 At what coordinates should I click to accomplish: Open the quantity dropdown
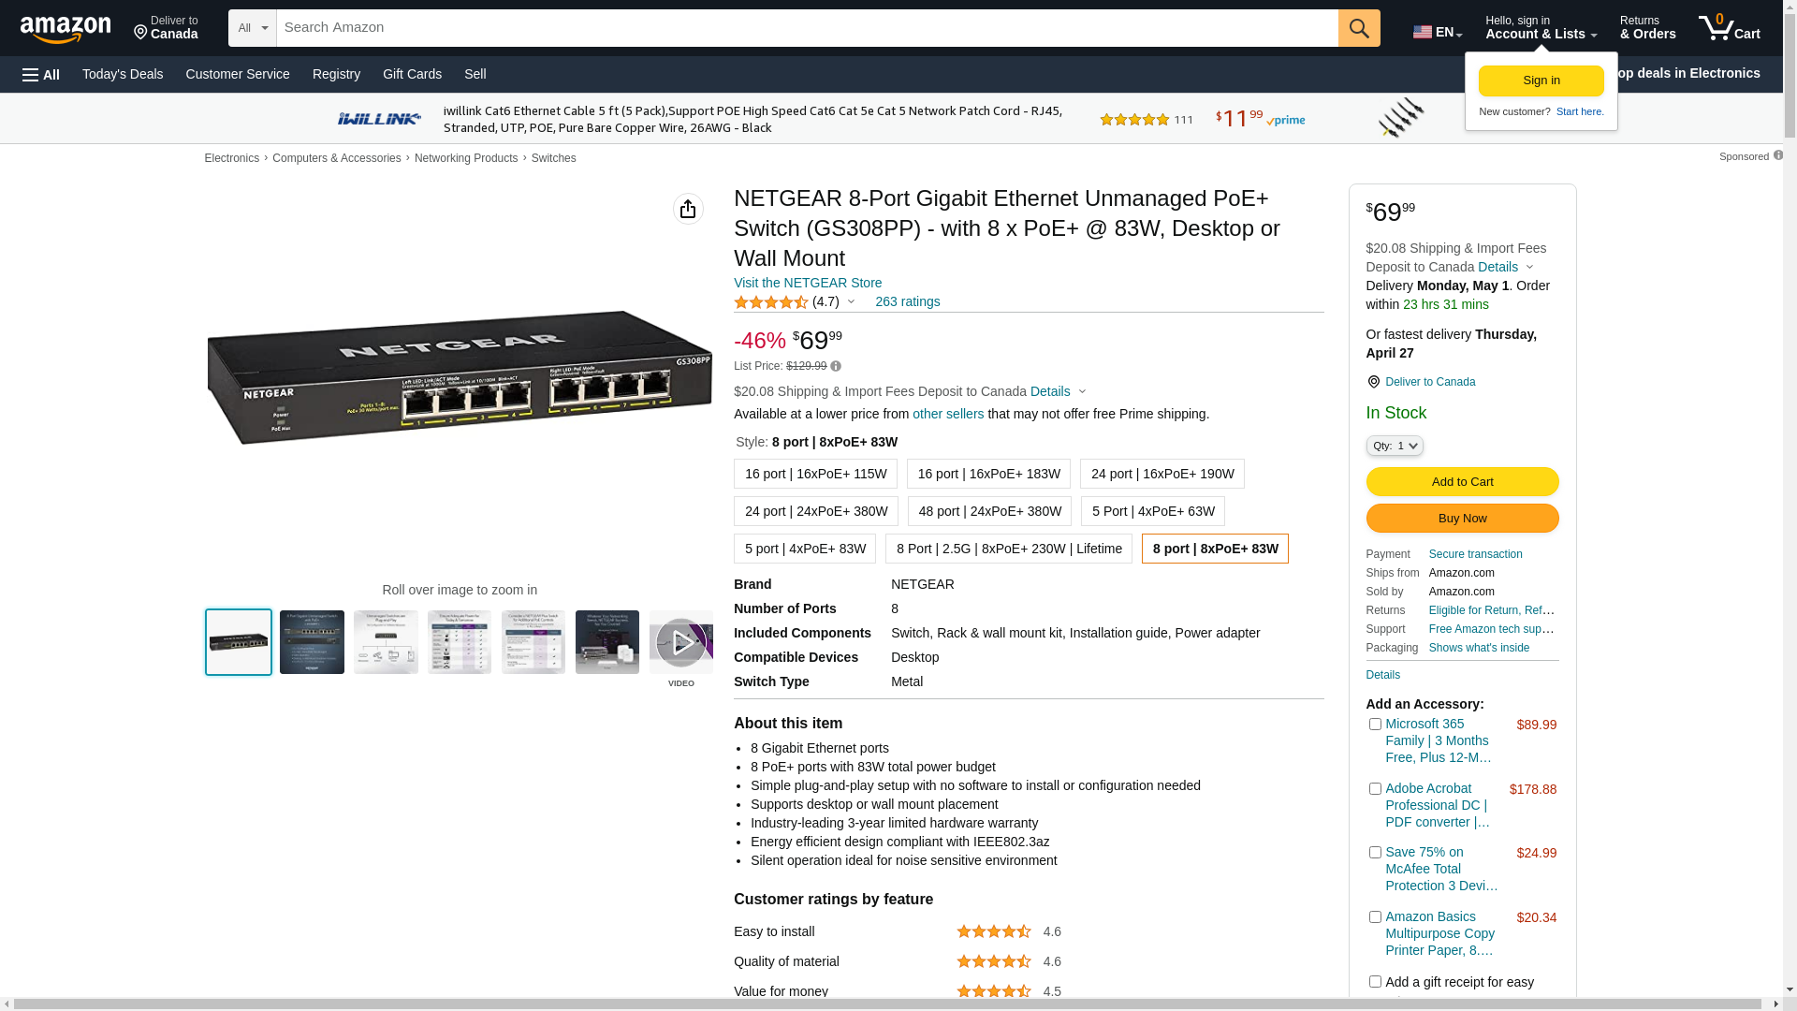click(x=1395, y=447)
